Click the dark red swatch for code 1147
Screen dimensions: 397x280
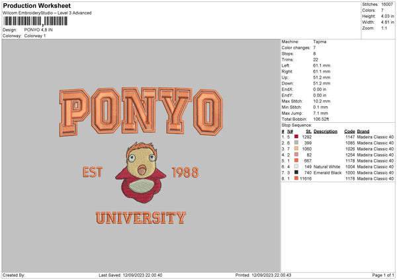pyautogui.click(x=296, y=136)
